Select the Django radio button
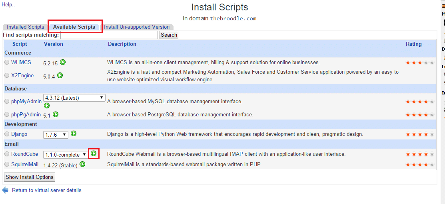The image size is (445, 204). point(7,134)
